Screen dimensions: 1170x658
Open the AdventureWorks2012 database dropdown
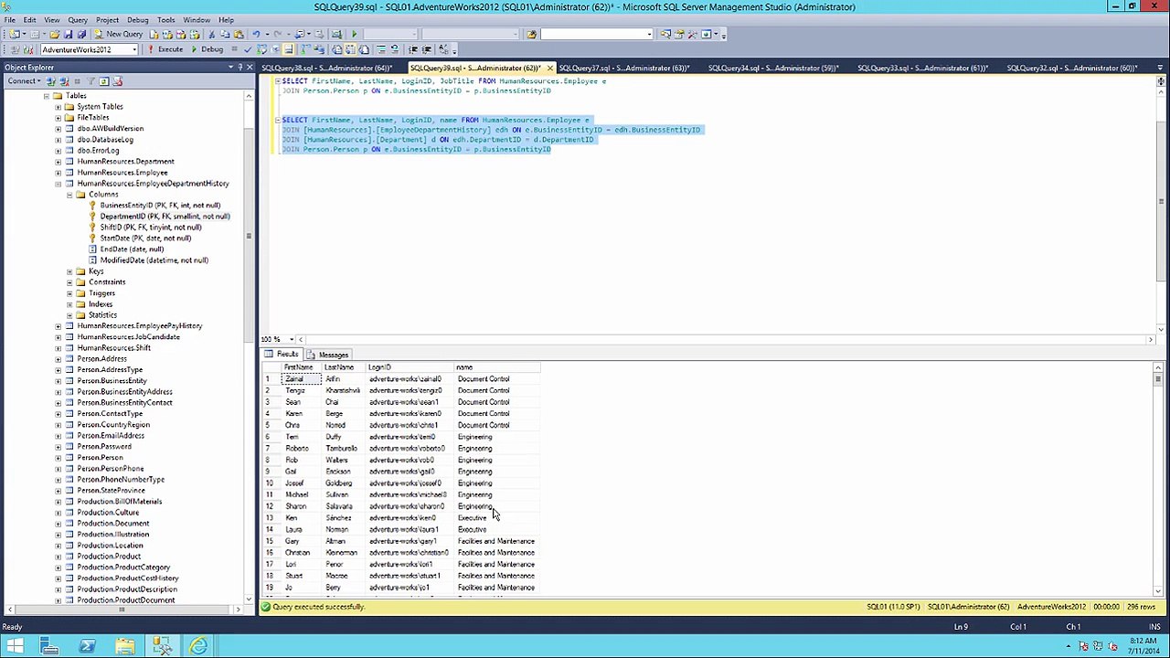[x=134, y=49]
